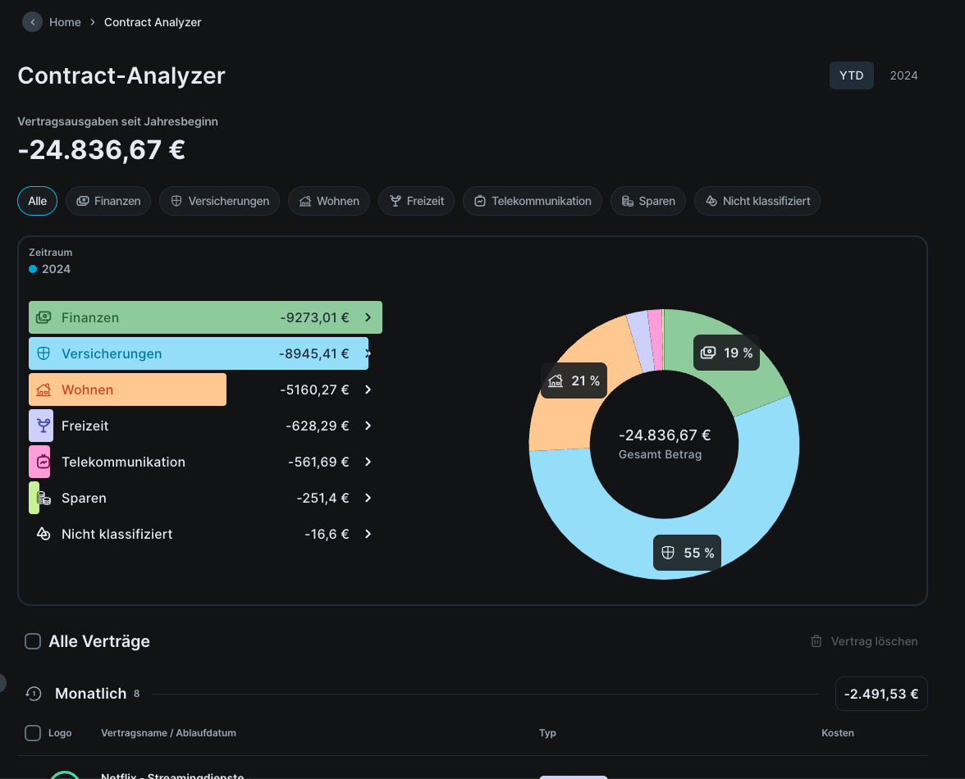Click the Sparen coins icon in list
This screenshot has height=779, width=965.
click(x=44, y=498)
